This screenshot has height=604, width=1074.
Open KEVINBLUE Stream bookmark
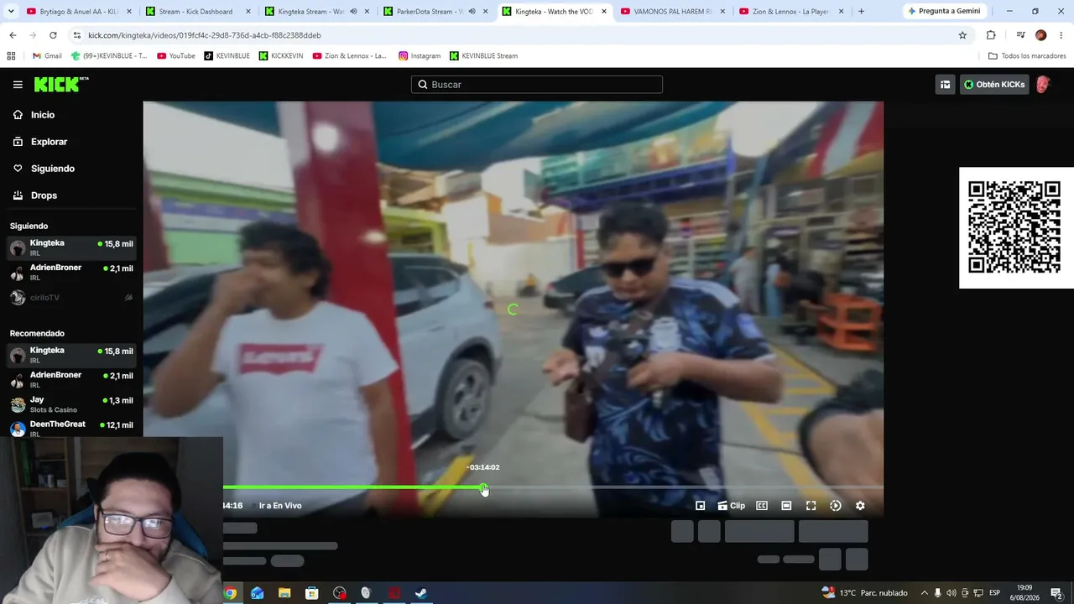[483, 56]
